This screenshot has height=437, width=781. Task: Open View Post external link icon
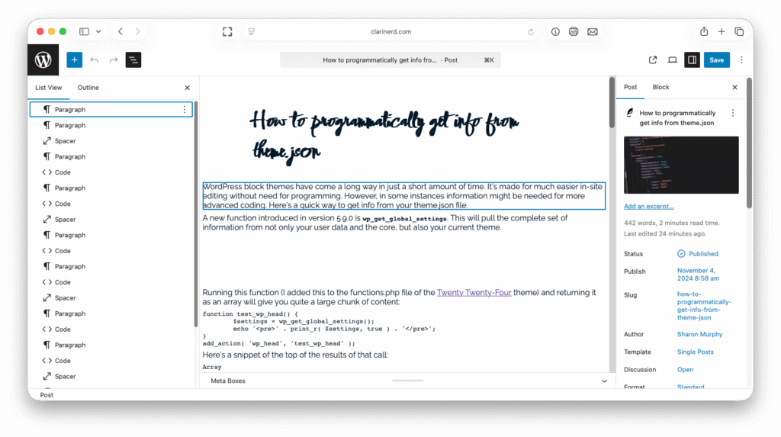pos(653,60)
